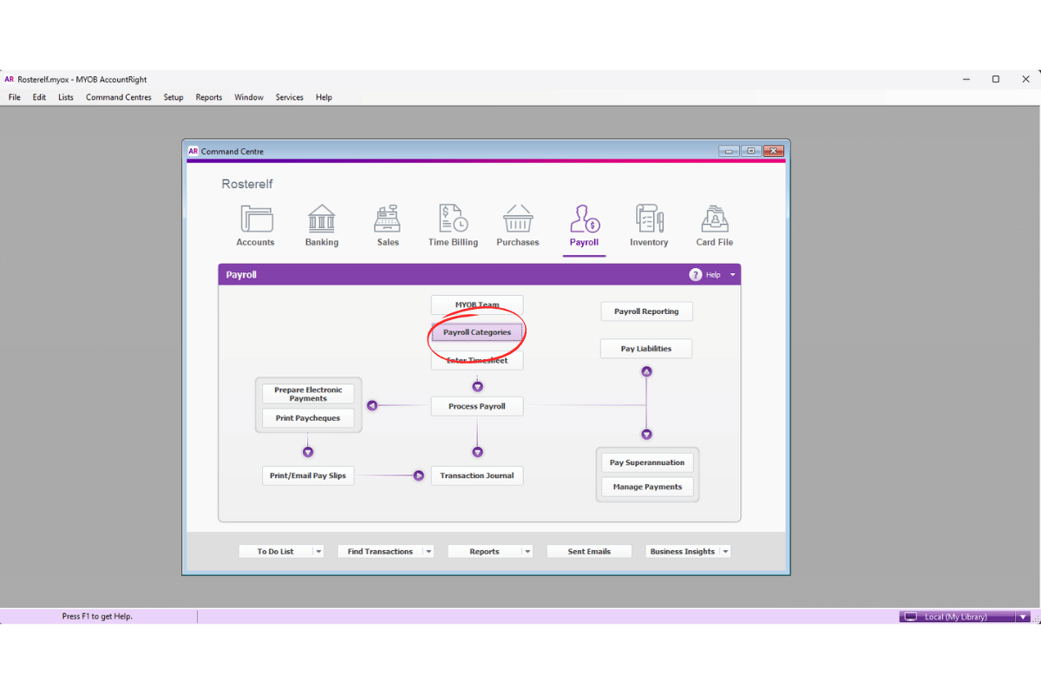This screenshot has height=694, width=1041.
Task: Click the Reports button at bottom
Action: pos(484,552)
